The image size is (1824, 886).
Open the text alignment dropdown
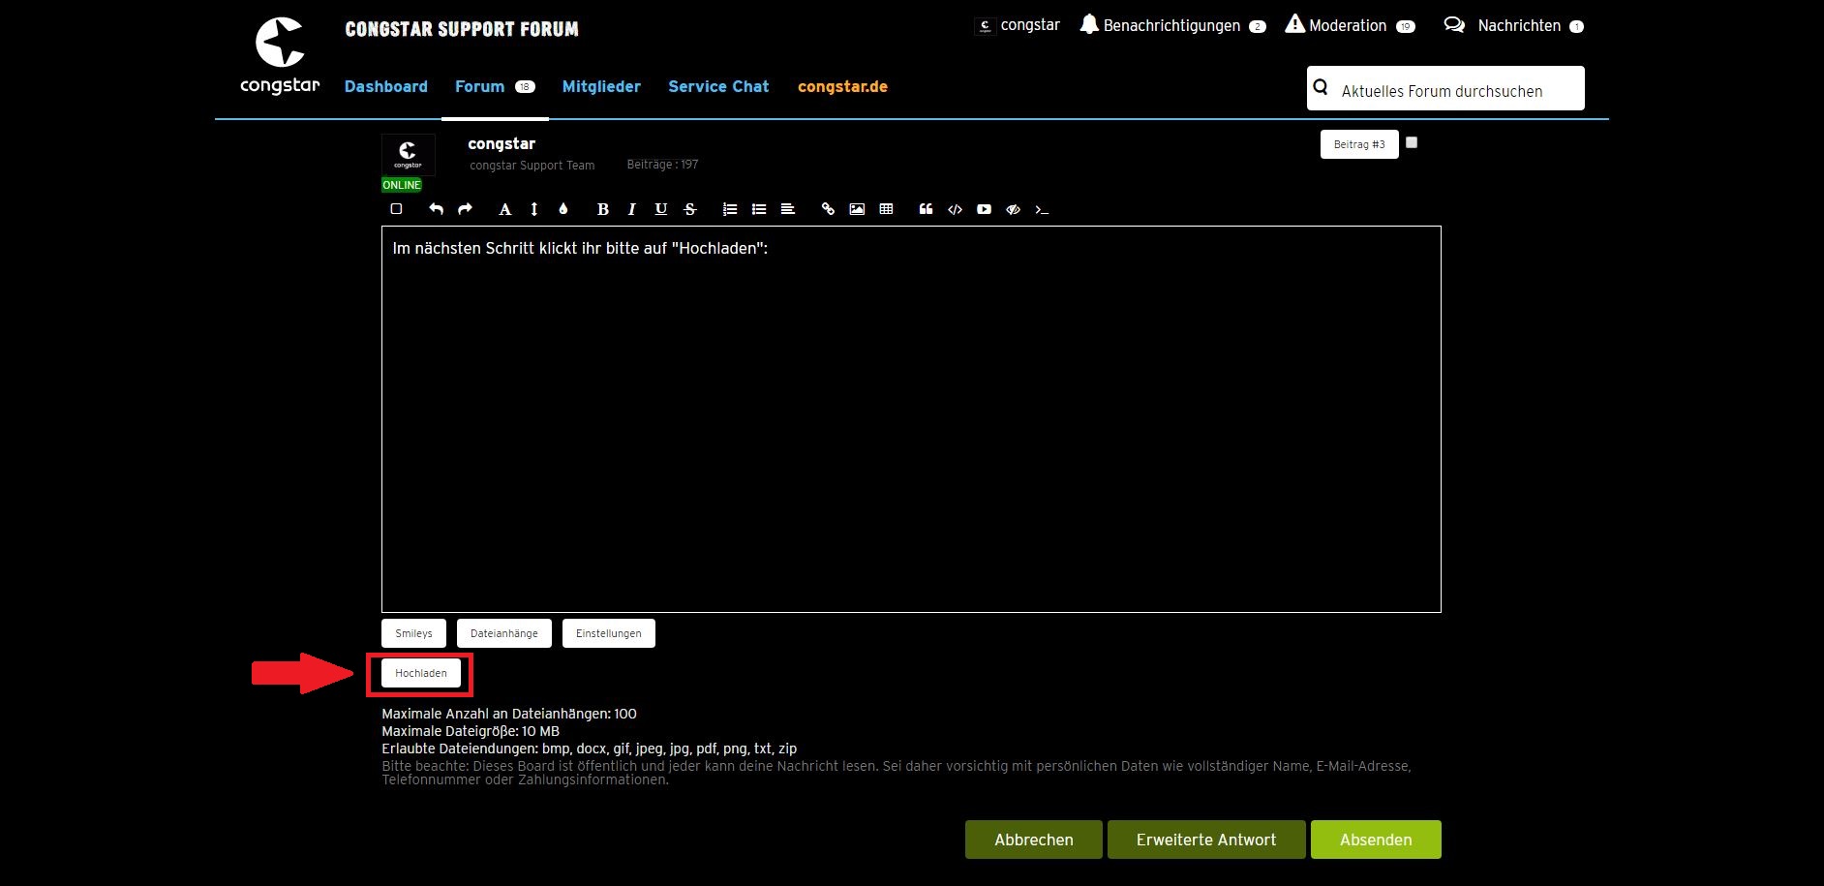788,209
